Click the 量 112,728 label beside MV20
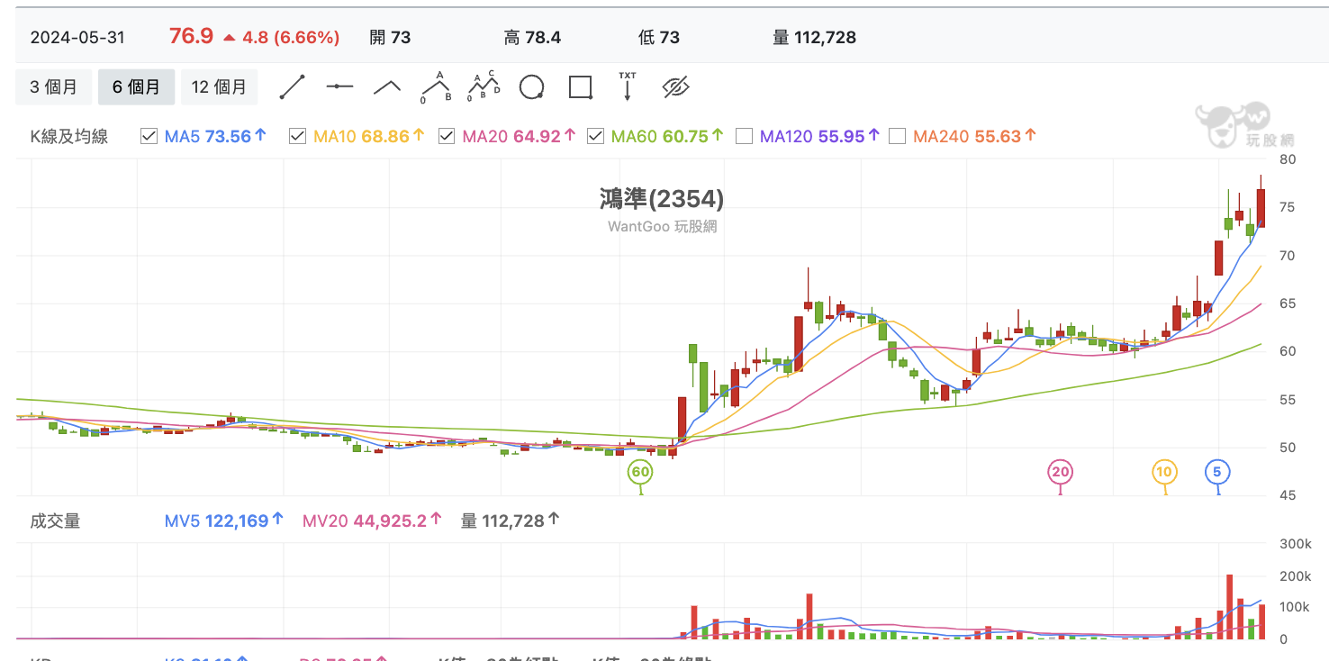This screenshot has width=1329, height=661. (502, 521)
